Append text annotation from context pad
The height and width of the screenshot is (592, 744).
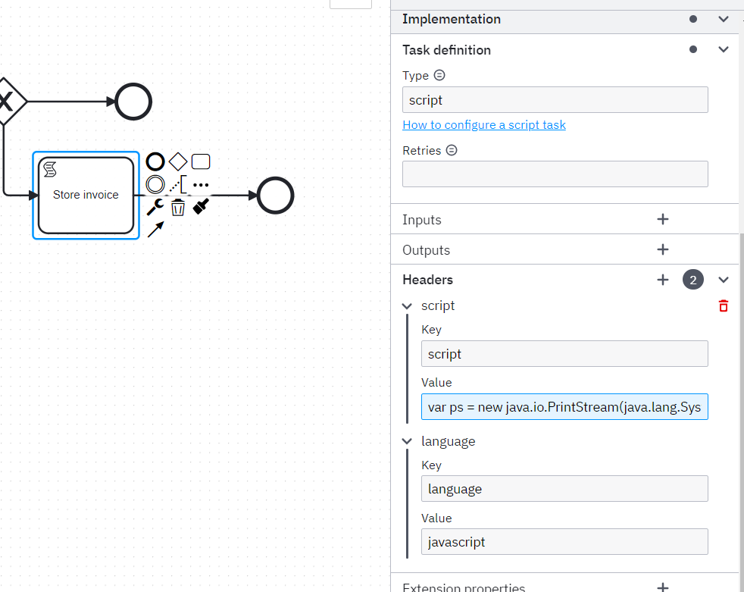179,184
